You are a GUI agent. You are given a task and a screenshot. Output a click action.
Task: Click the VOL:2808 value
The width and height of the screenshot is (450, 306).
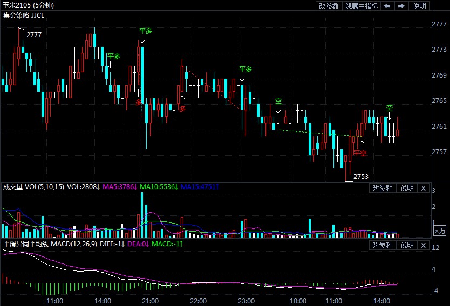pos(83,187)
